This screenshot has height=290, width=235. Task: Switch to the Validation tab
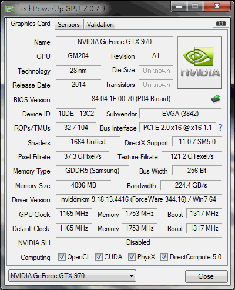[100, 25]
